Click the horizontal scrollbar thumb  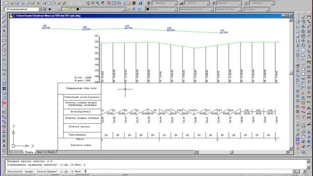click(x=231, y=152)
